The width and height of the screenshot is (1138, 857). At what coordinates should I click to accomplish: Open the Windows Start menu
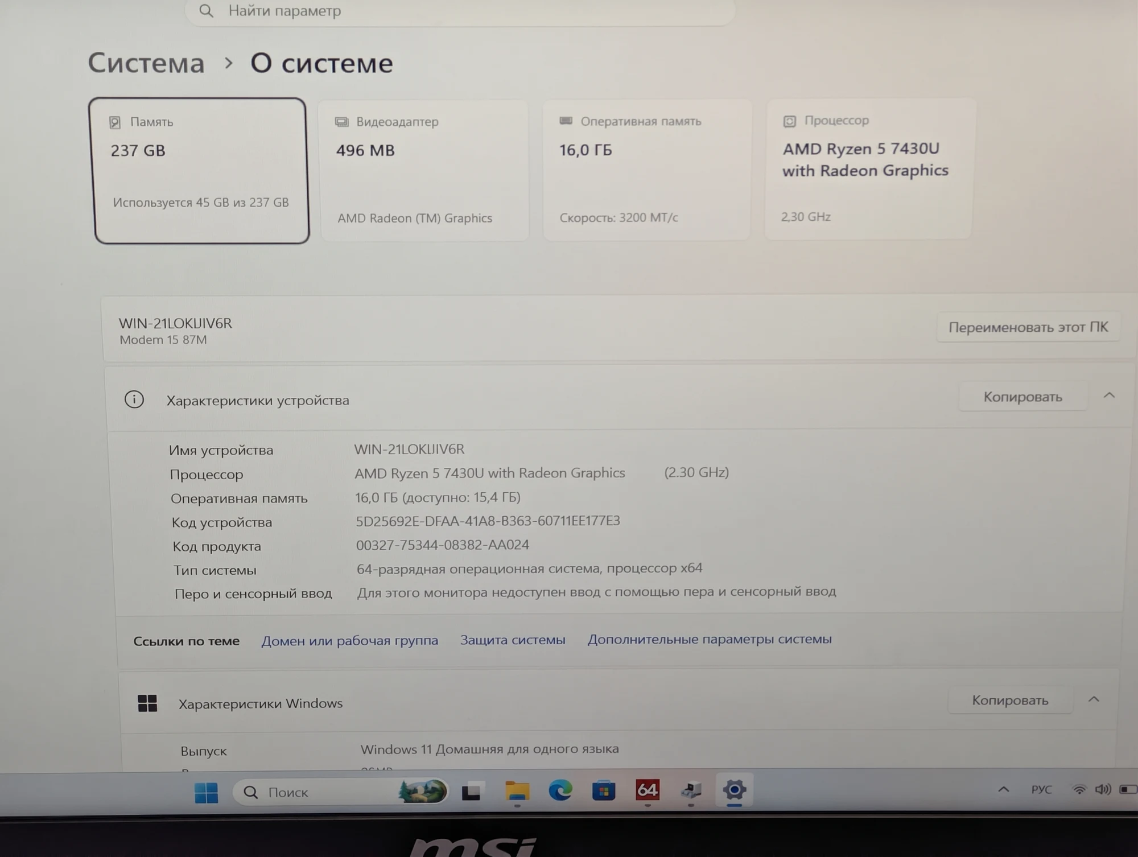click(206, 792)
